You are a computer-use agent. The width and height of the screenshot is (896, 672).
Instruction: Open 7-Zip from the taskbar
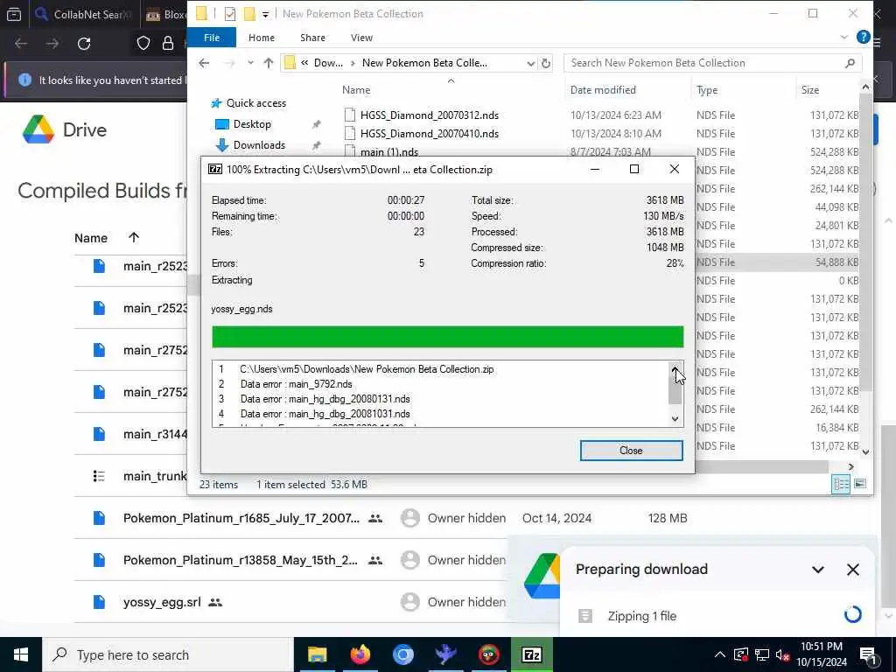[531, 654]
